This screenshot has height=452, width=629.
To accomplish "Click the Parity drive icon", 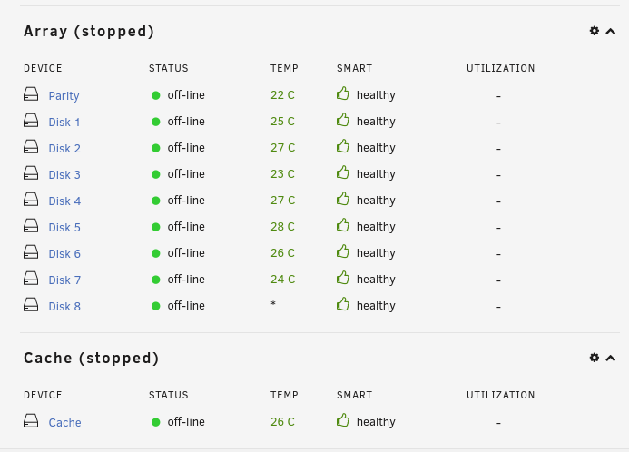I will click(x=31, y=94).
